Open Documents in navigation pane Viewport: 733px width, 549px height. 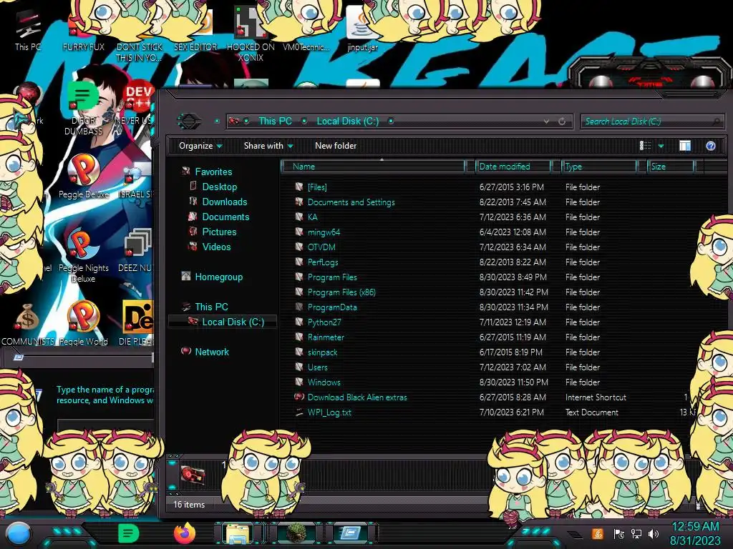[225, 217]
